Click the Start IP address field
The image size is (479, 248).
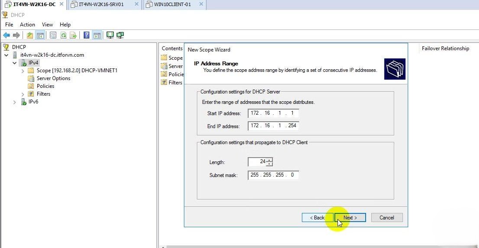[x=273, y=113]
